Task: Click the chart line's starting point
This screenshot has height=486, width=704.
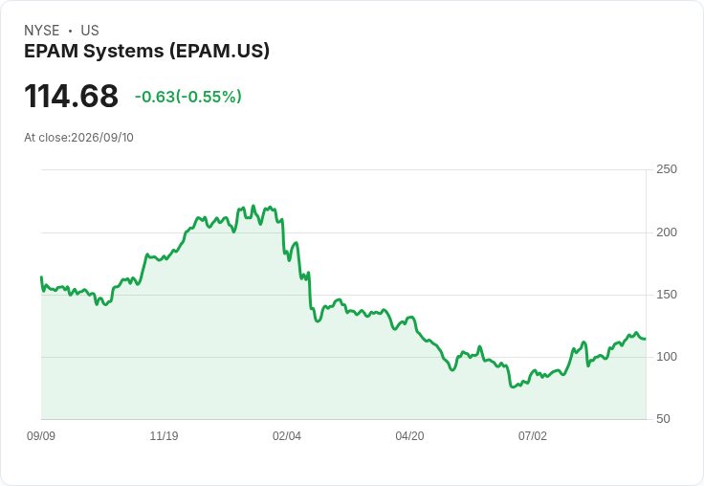Action: pos(41,277)
